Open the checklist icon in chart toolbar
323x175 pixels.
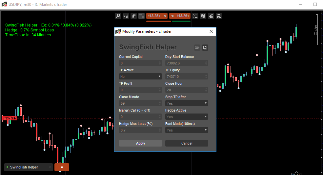(x=195, y=16)
